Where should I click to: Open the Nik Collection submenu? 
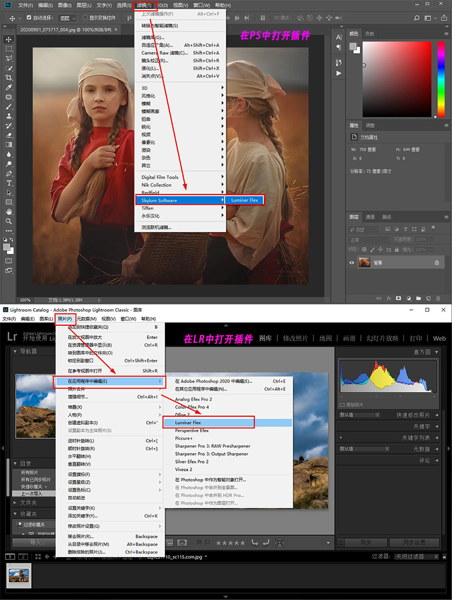click(181, 185)
